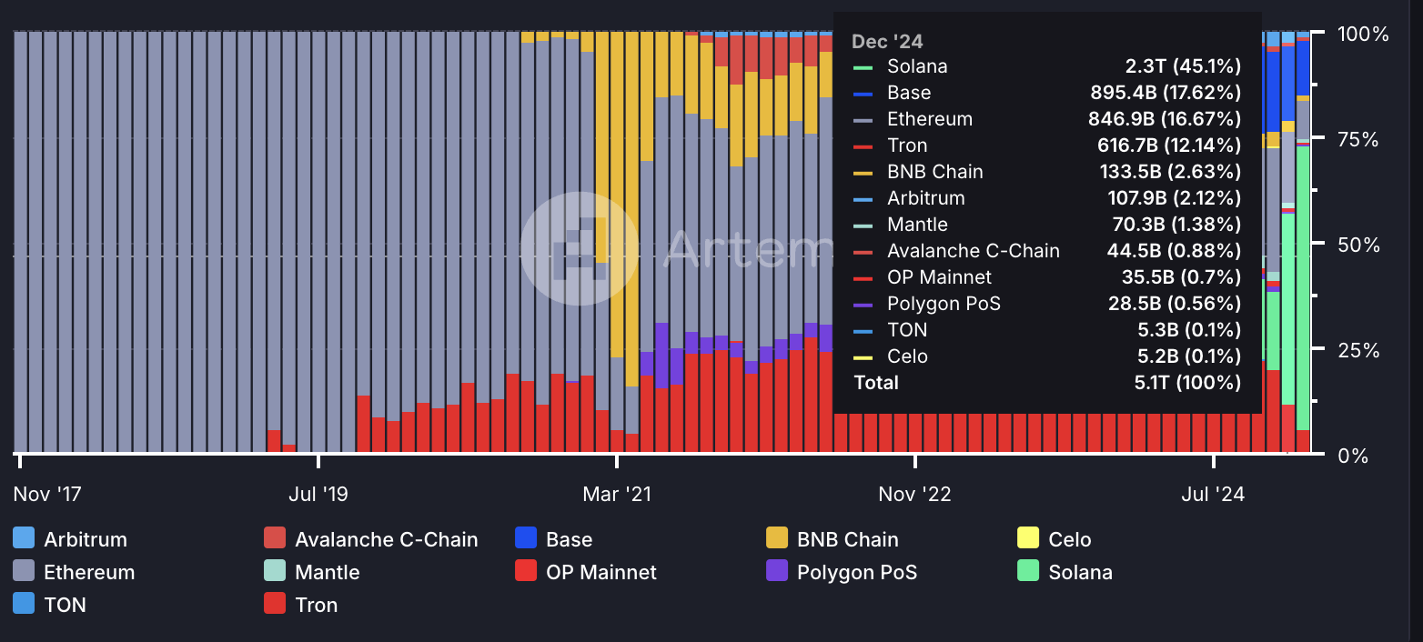
Task: Select the Nov '17 axis tick
Action: coord(47,494)
